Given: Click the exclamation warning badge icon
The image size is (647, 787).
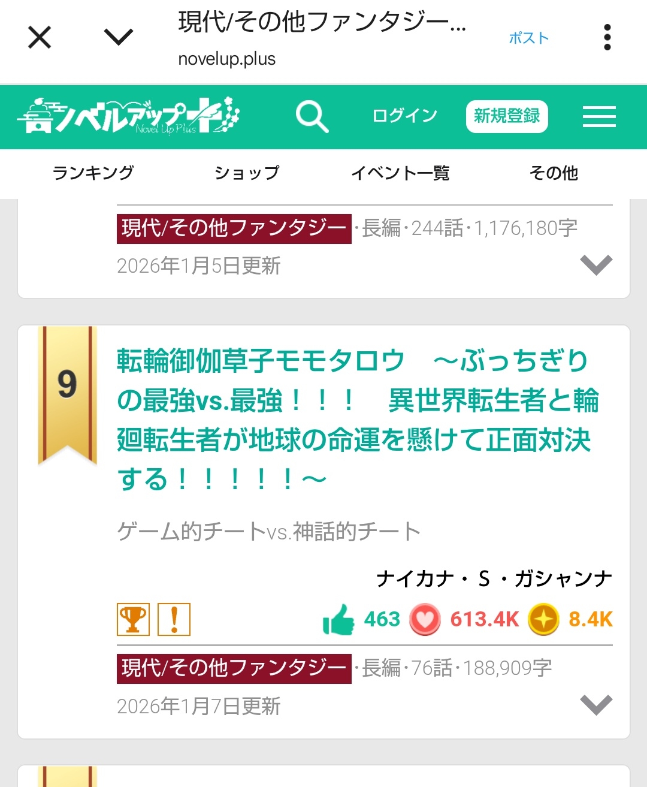Looking at the screenshot, I should pyautogui.click(x=174, y=619).
